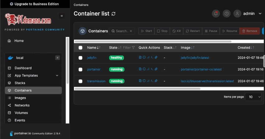Click the Kill button
Screen dimensions: 265x139
click(x=176, y=31)
